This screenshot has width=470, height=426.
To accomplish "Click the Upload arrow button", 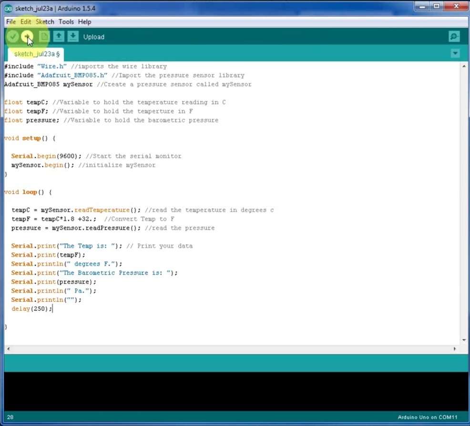I will (x=27, y=37).
